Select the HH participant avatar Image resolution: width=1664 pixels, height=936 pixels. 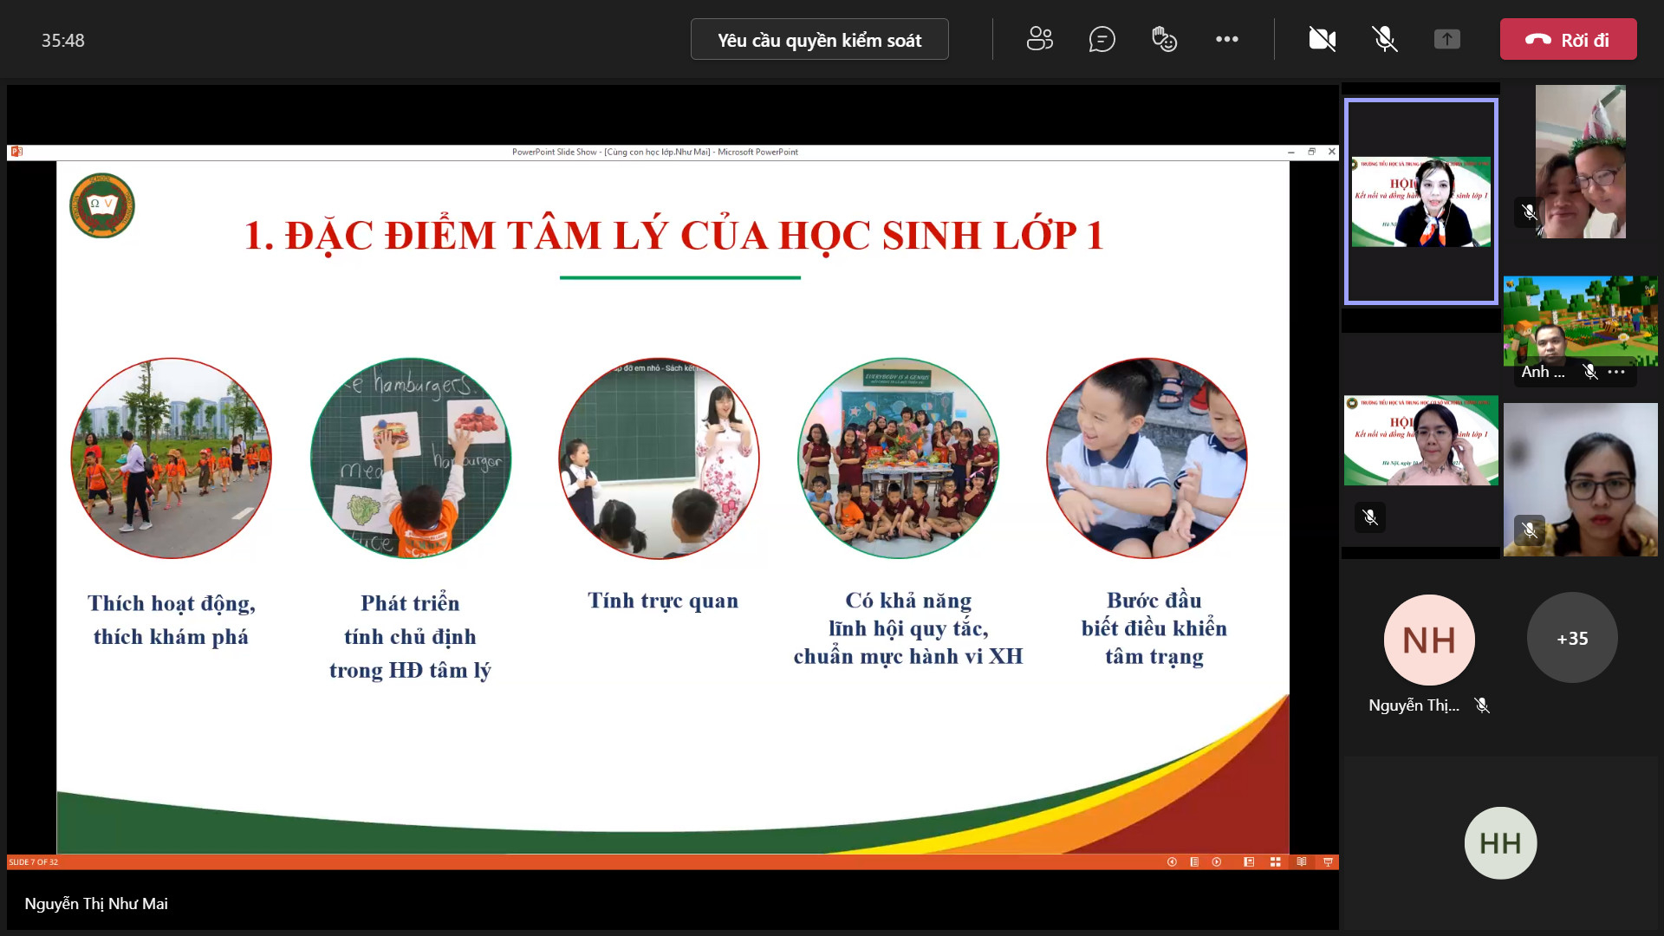click(1500, 842)
